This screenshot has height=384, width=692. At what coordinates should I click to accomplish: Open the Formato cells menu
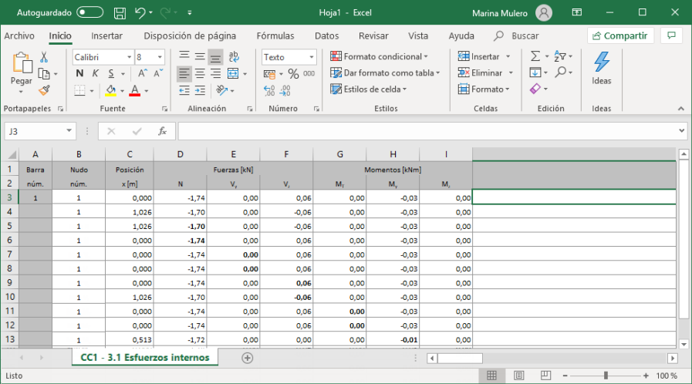[484, 89]
